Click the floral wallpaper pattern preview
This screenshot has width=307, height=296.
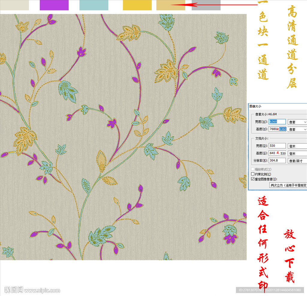(x=123, y=137)
